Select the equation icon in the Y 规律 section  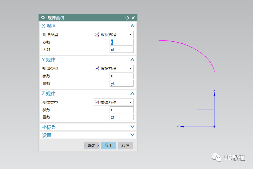[98, 68]
